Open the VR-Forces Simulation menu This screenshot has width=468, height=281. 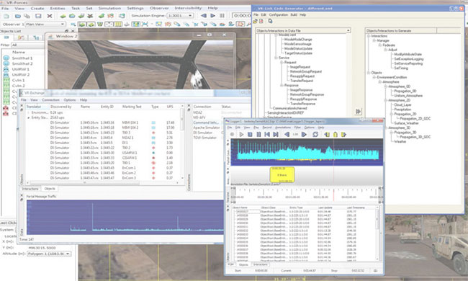(109, 8)
